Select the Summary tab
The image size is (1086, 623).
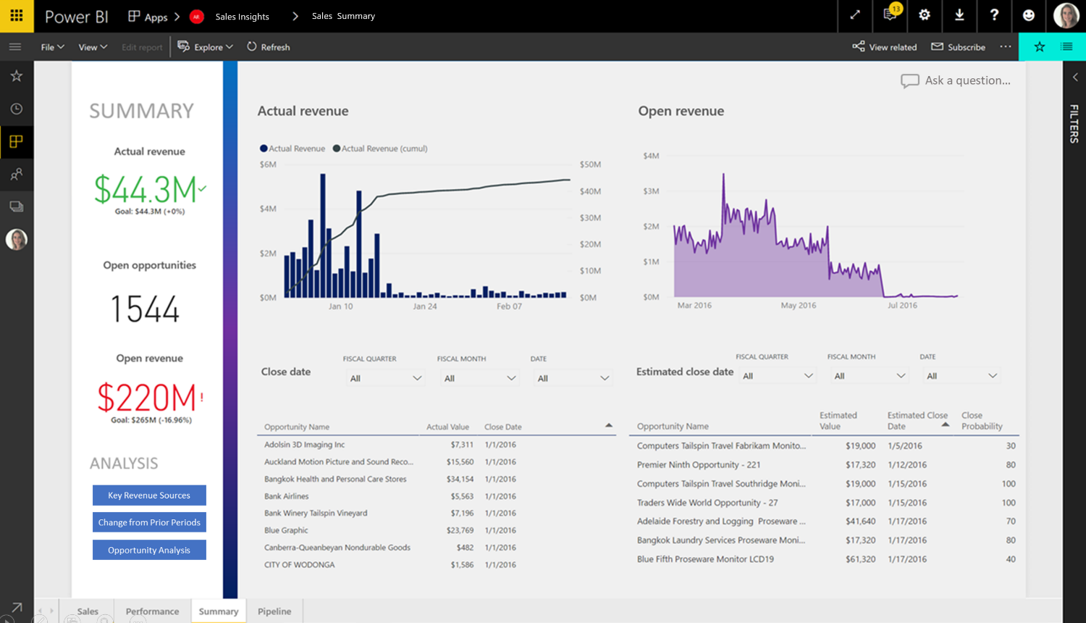click(219, 611)
